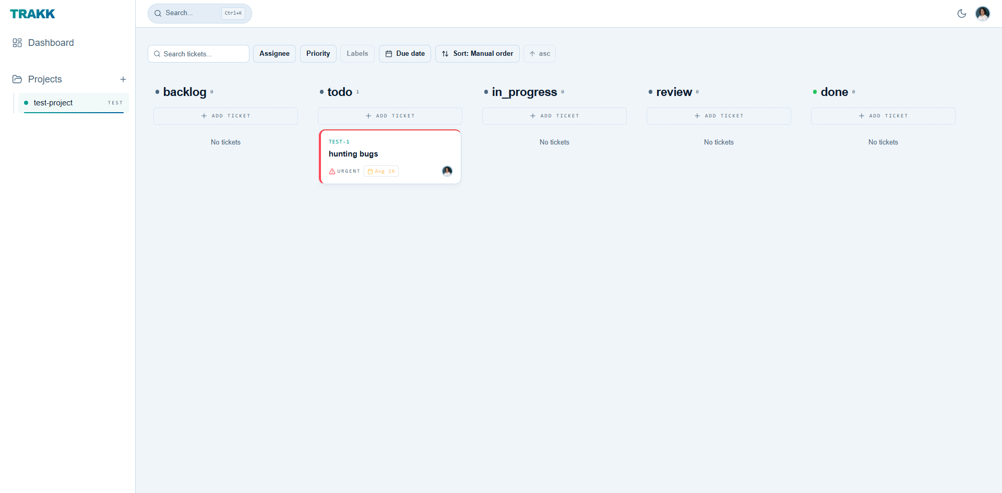Click the in_progress column heading
The height and width of the screenshot is (493, 1002).
(x=524, y=92)
